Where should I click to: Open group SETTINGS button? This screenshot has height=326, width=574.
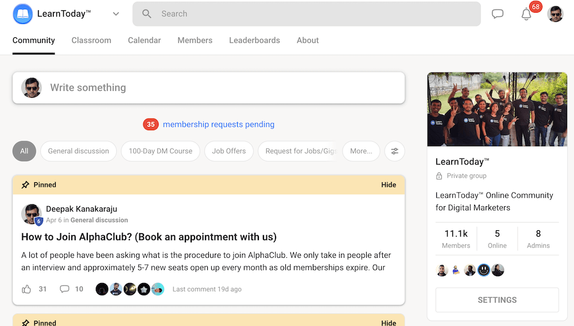point(497,300)
